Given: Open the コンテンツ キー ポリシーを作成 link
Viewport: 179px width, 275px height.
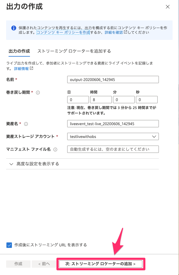Looking at the screenshot, I should 63,32.
